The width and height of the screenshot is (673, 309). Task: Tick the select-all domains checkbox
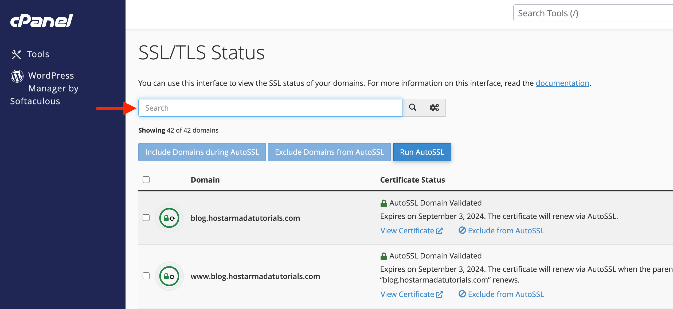click(146, 180)
